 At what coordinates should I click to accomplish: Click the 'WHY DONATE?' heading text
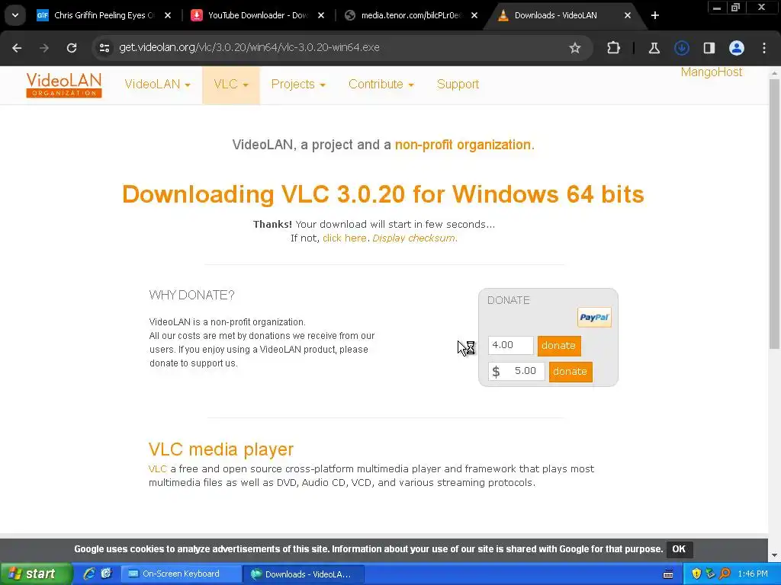click(x=191, y=295)
